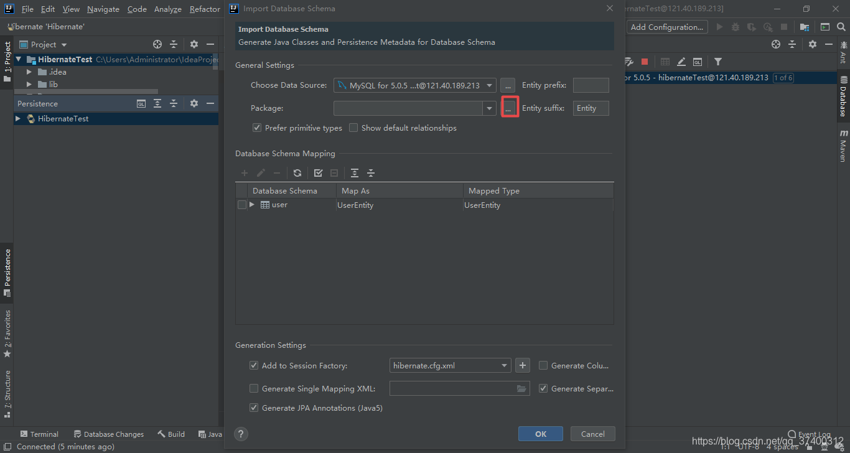
Task: Check the user table row checkbox
Action: [x=242, y=205]
